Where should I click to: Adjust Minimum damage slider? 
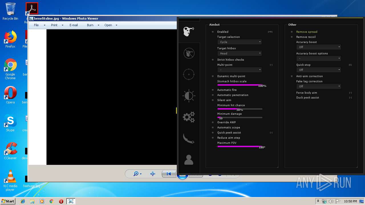pyautogui.click(x=240, y=117)
